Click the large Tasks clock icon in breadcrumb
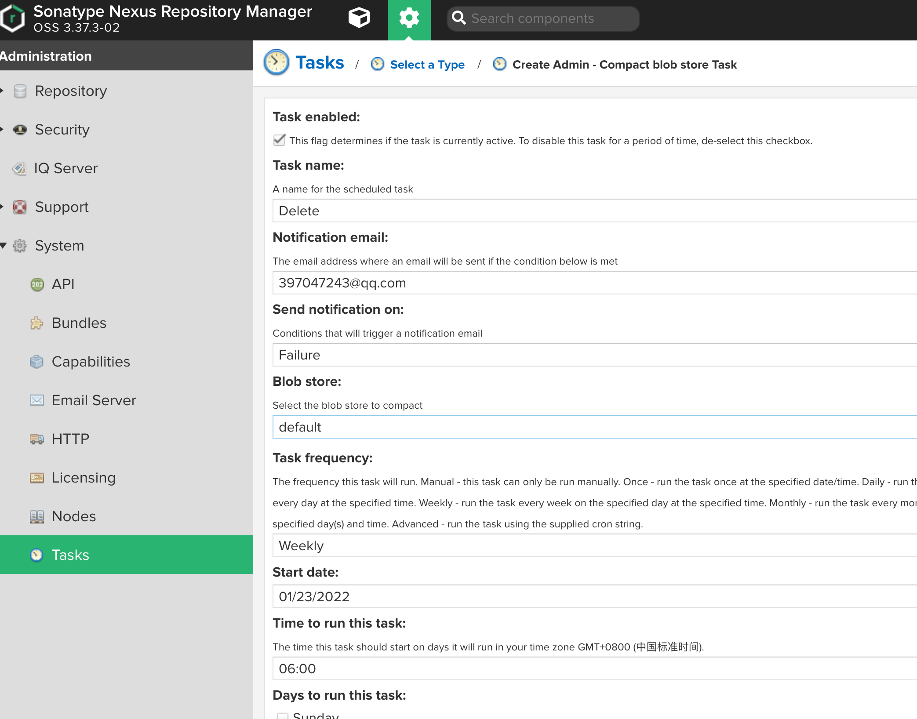Screen dimensions: 917x719 click(276, 62)
